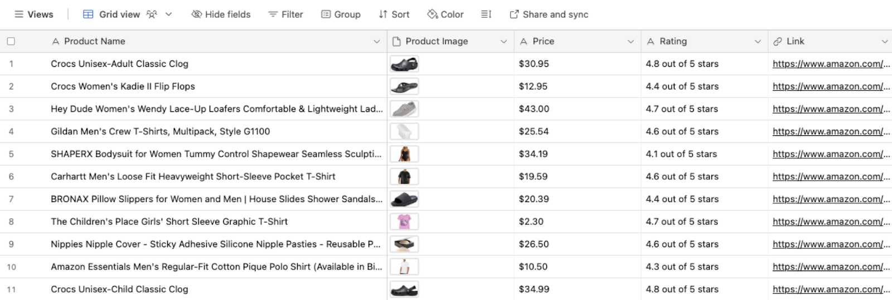Click the Rating column header

point(704,41)
